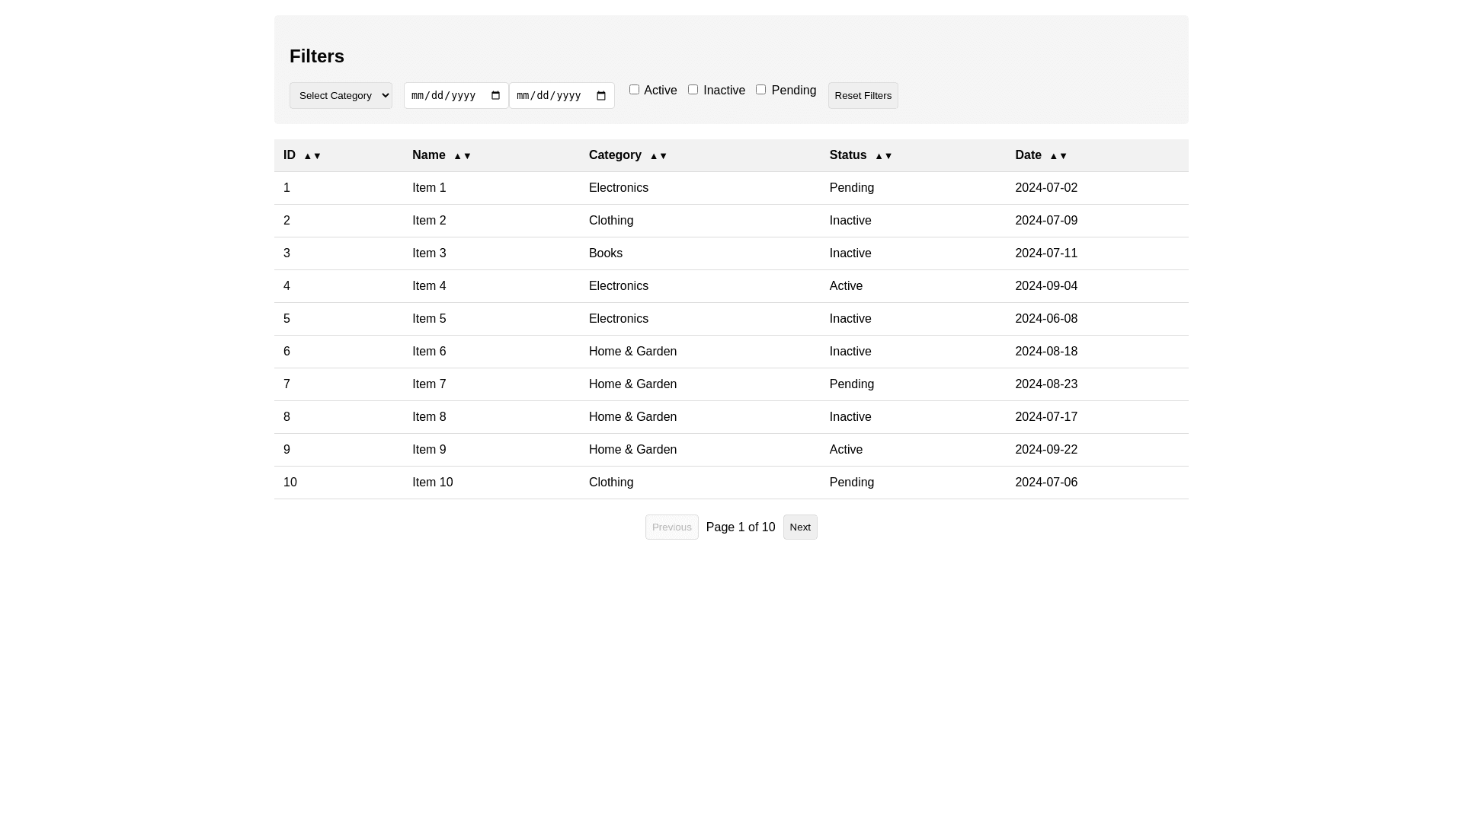Open calendar picker on start date field
The width and height of the screenshot is (1463, 822).
pyautogui.click(x=496, y=96)
